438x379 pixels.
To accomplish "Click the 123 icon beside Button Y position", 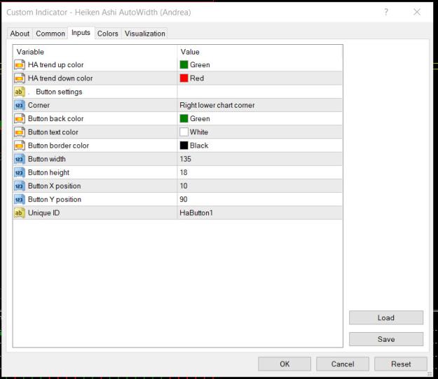I will tap(20, 200).
